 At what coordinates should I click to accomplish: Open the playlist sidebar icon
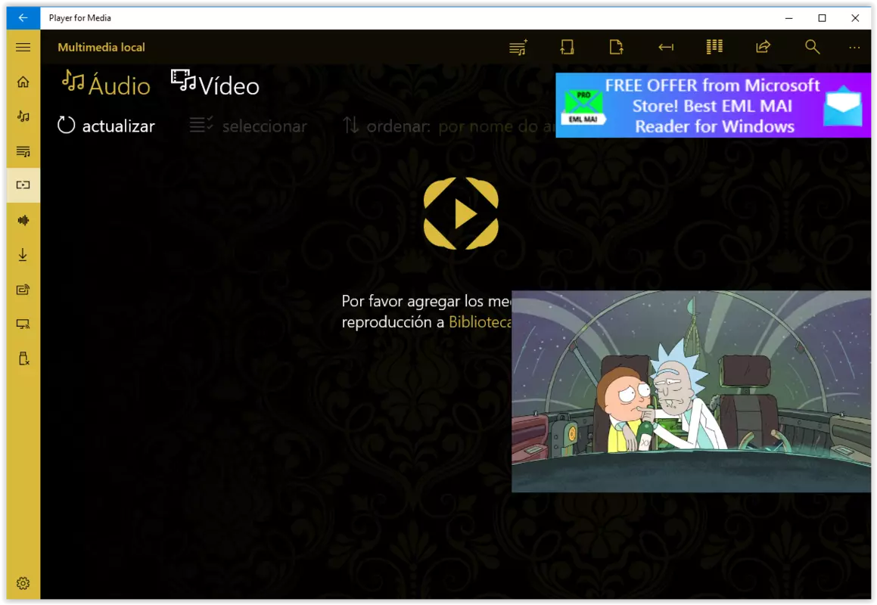[23, 151]
